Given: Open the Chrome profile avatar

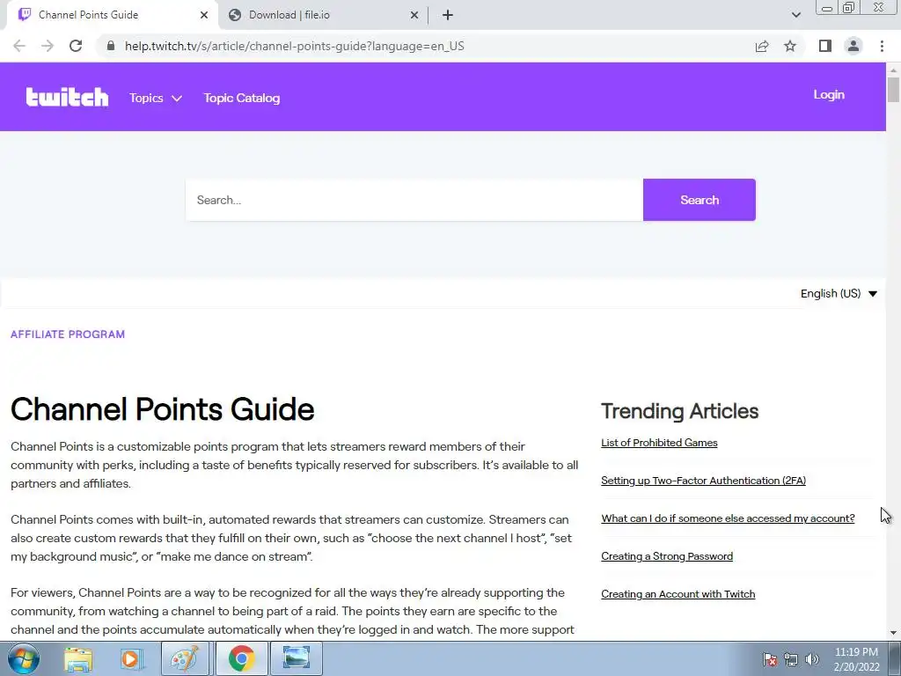Looking at the screenshot, I should 853,46.
